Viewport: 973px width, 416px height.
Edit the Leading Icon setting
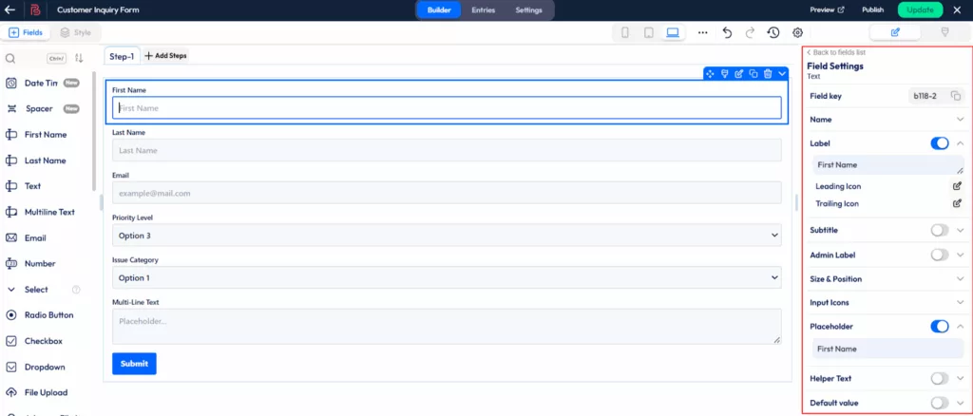click(x=957, y=186)
